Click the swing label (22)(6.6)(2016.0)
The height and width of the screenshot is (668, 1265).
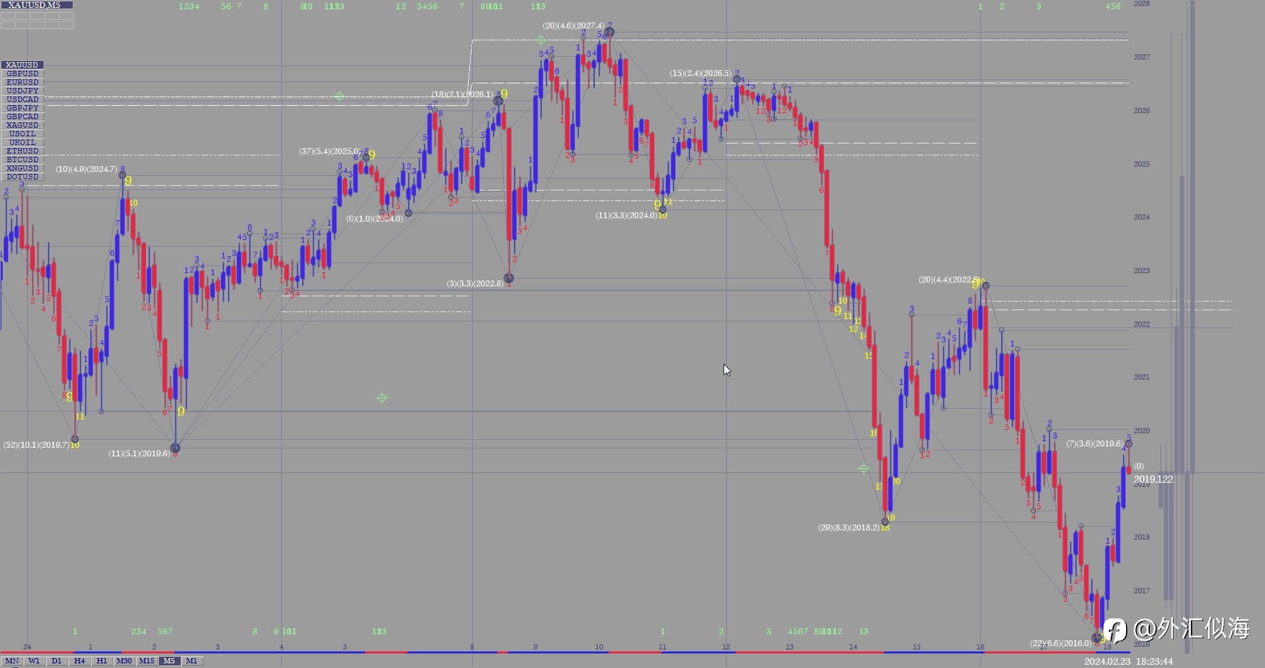pos(1060,644)
